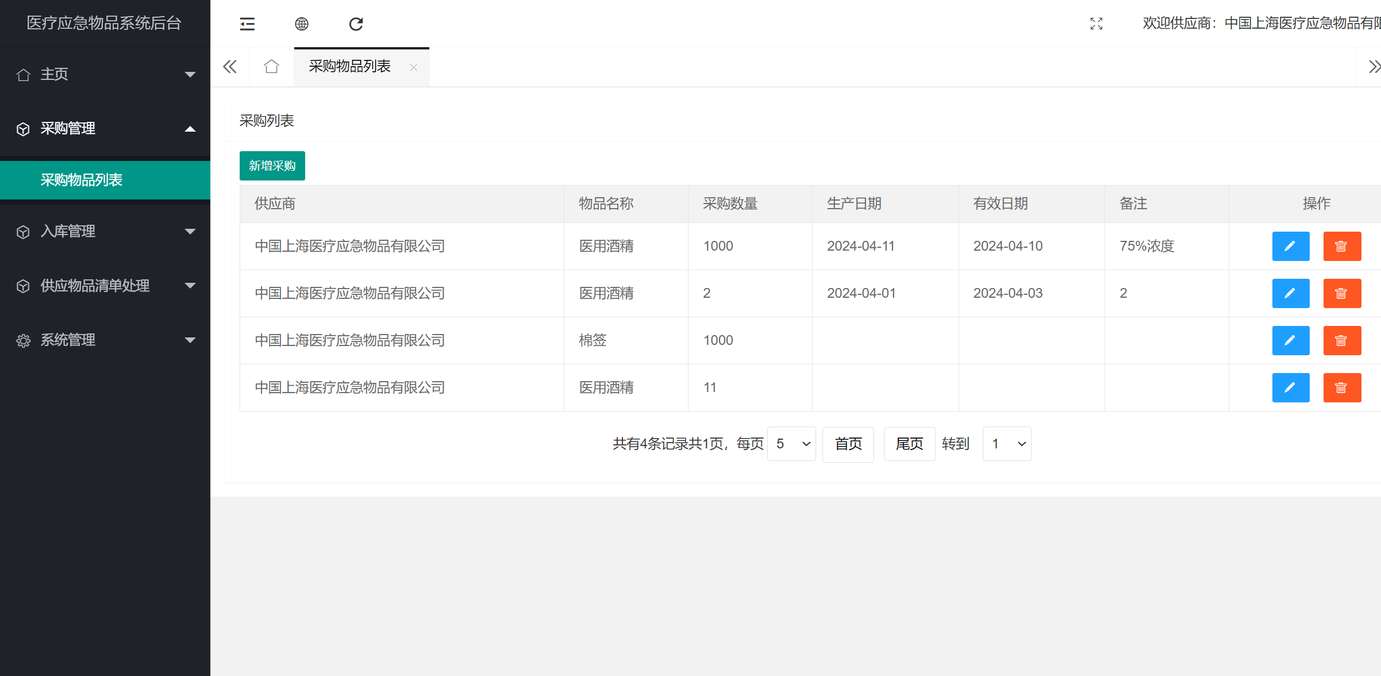Click the sidebar collapse menu icon
The width and height of the screenshot is (1381, 676).
click(x=247, y=24)
